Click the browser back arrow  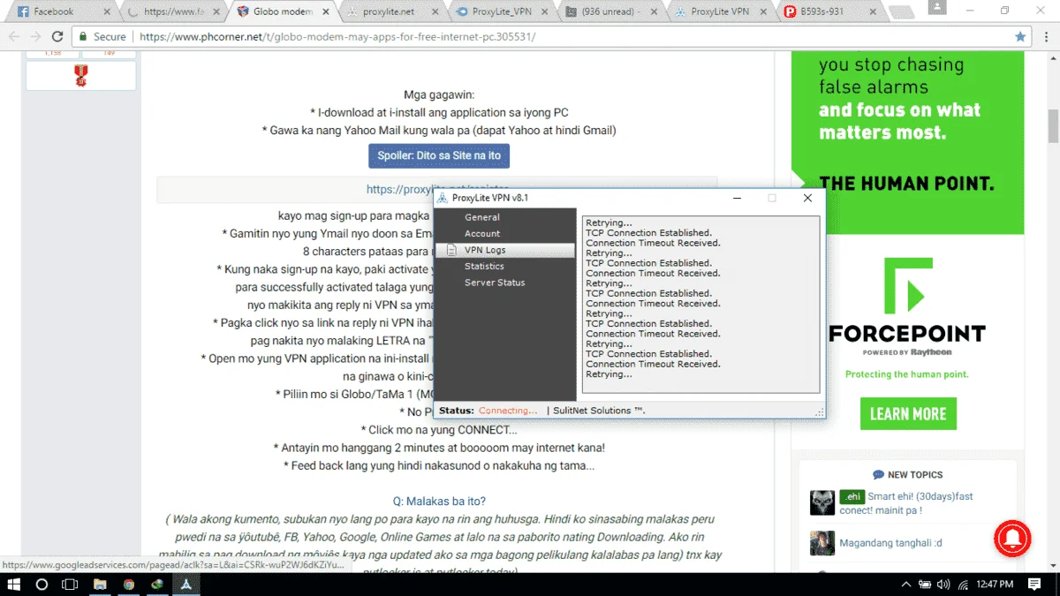[14, 37]
